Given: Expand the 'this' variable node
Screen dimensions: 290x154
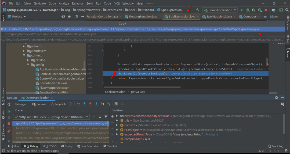Looking at the screenshot, I should coord(117,121).
